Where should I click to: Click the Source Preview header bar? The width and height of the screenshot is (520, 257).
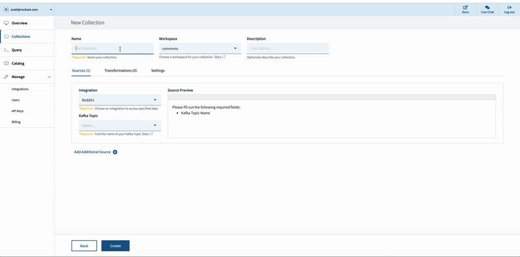pyautogui.click(x=331, y=97)
